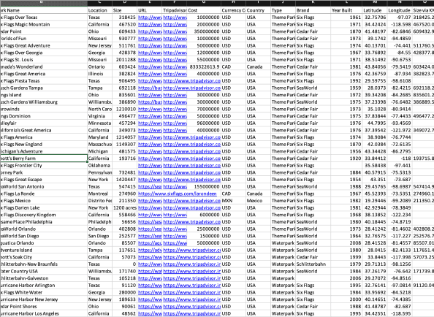Open the Tripadvisor link in Busch Gardens Tampa row
434x317 pixels.
point(192,88)
